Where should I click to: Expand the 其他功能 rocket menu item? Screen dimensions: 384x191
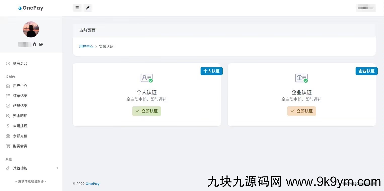click(8, 168)
